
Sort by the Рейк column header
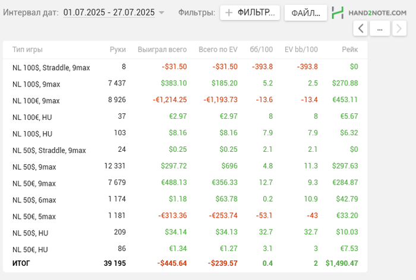(x=349, y=50)
